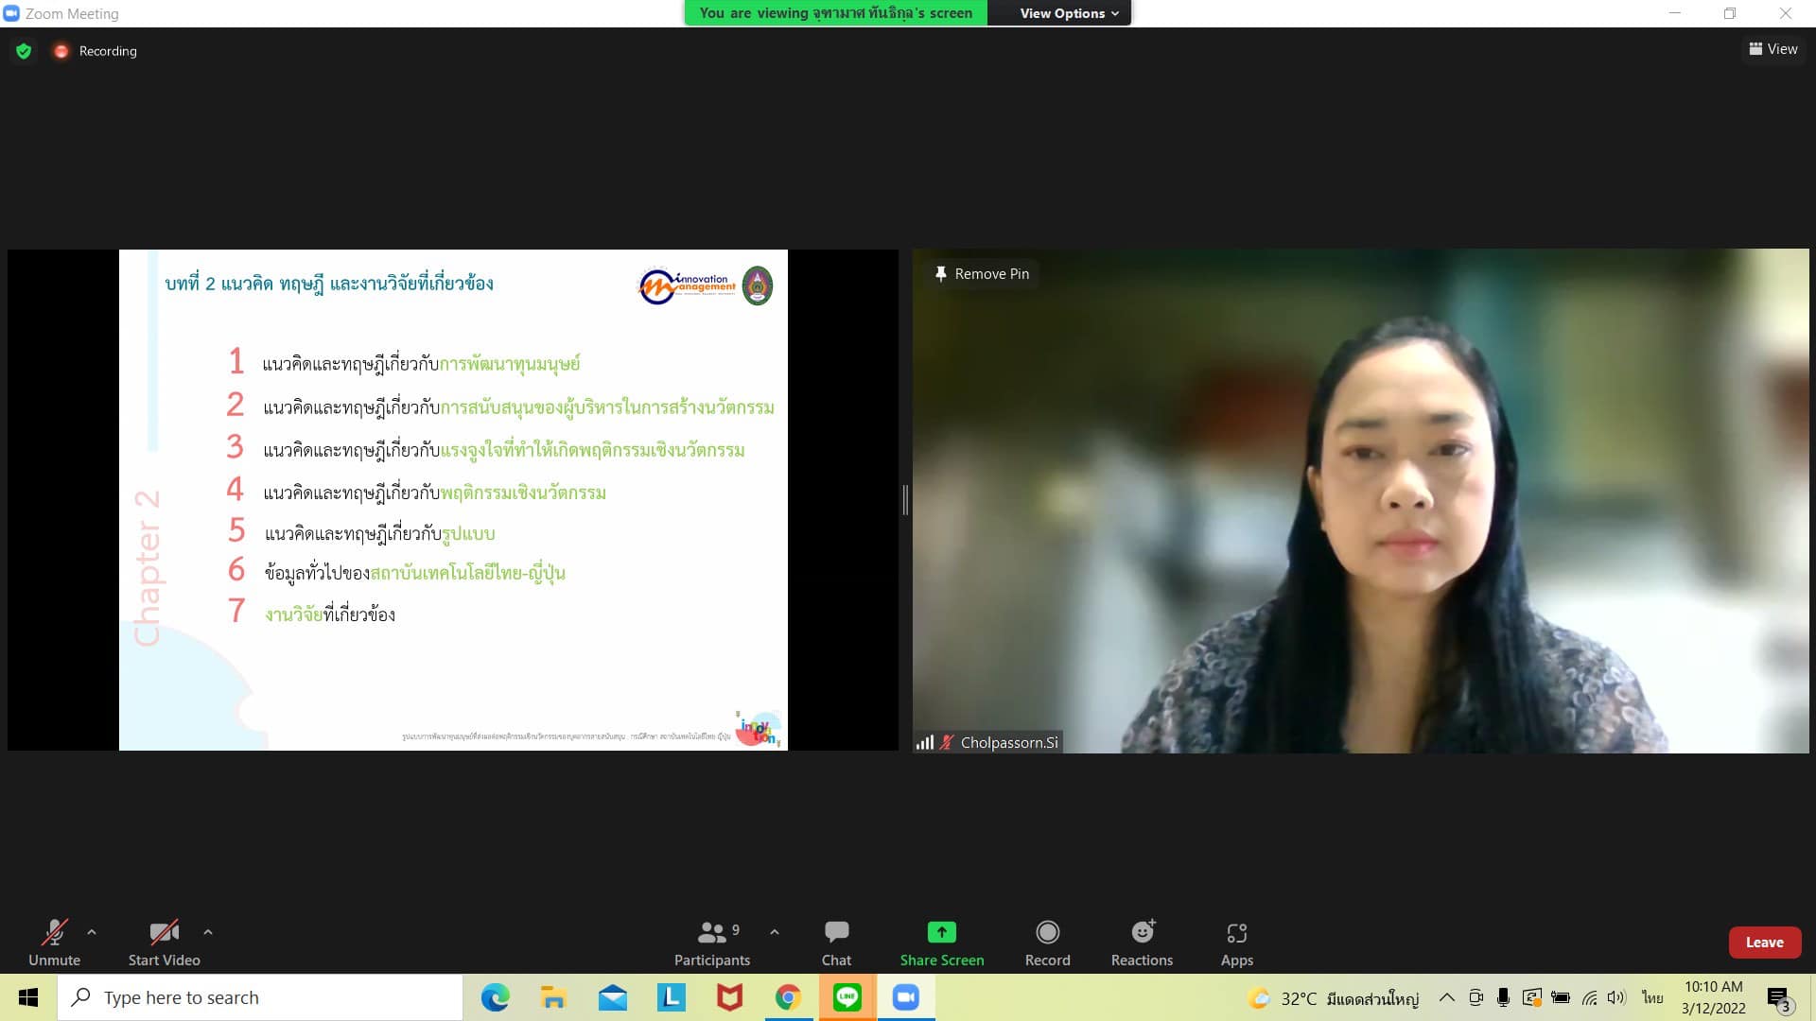Click the divider handle between screen and video

click(905, 500)
